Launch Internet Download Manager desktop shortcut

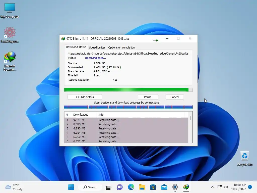coord(10,61)
